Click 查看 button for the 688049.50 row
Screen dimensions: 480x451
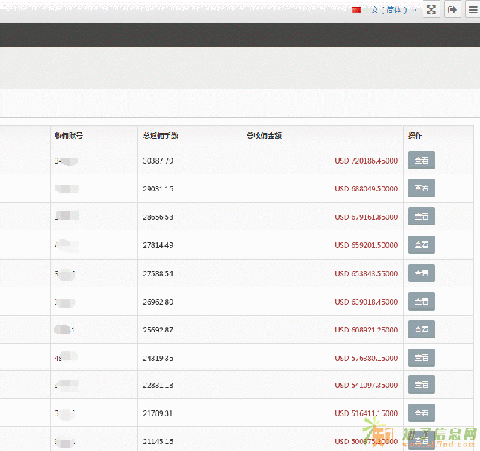click(421, 188)
